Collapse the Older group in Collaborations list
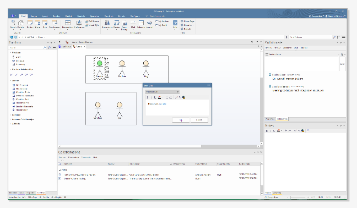The width and height of the screenshot is (357, 208). coord(59,170)
